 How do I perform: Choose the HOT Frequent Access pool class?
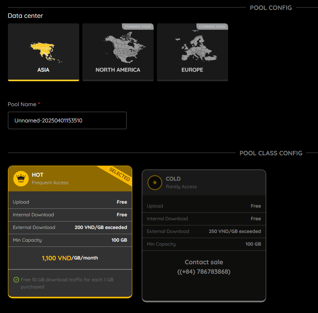pos(70,232)
